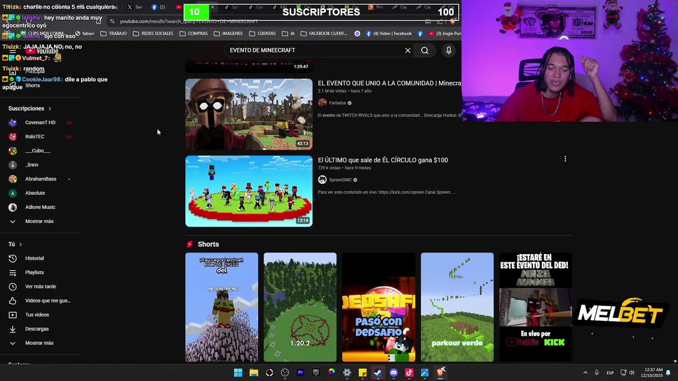Screen dimensions: 678x381
Task: Open the notifications bell in system tray
Action: coord(668,373)
